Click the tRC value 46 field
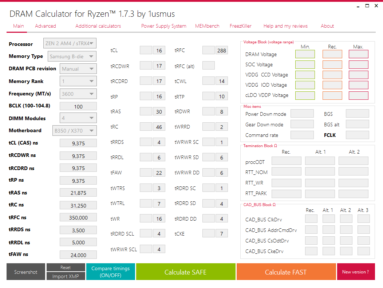Image resolution: width=383 pixels, height=288 pixels. [x=159, y=127]
